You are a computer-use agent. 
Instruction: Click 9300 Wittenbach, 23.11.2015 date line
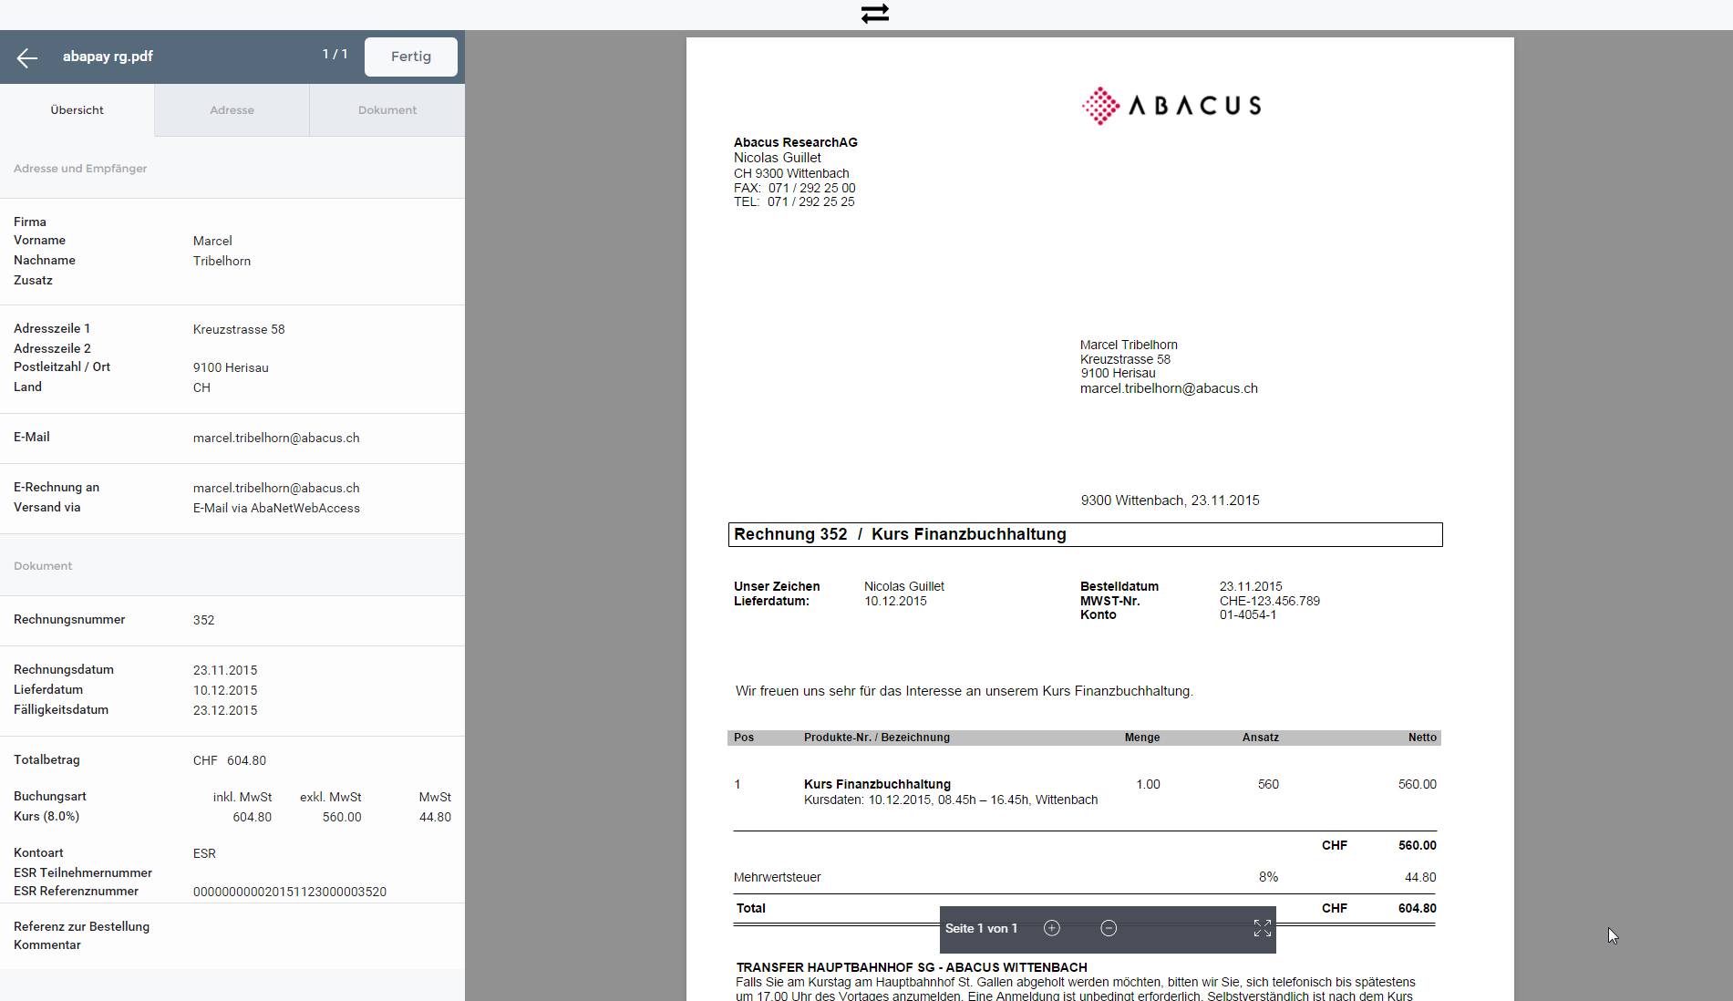(x=1171, y=500)
